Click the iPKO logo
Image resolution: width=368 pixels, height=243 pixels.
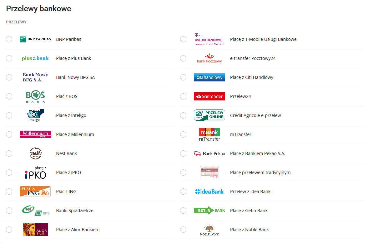click(35, 173)
